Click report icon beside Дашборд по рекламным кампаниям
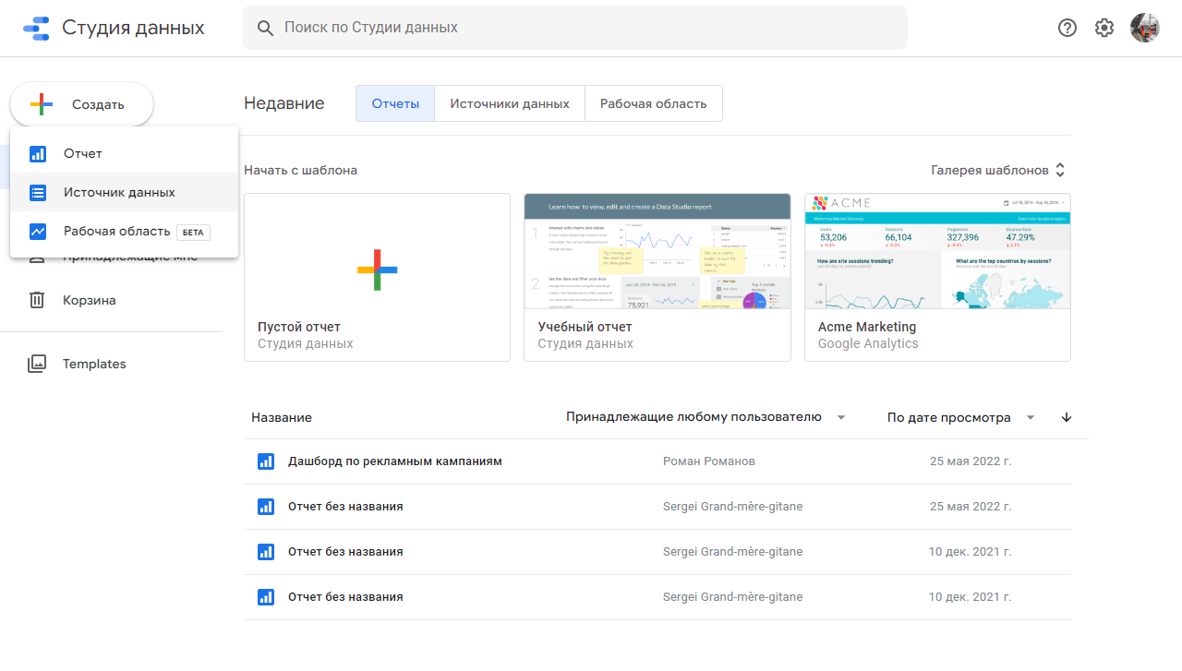The image size is (1182, 671). pyautogui.click(x=266, y=461)
